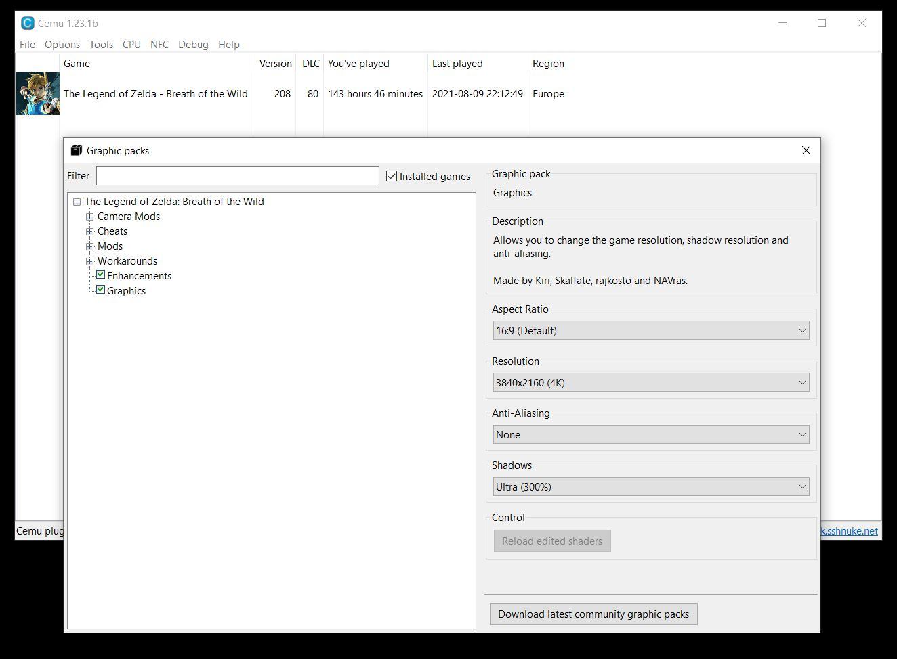Select the Enhancements tree label
Screen dimensions: 897x659
coord(139,276)
